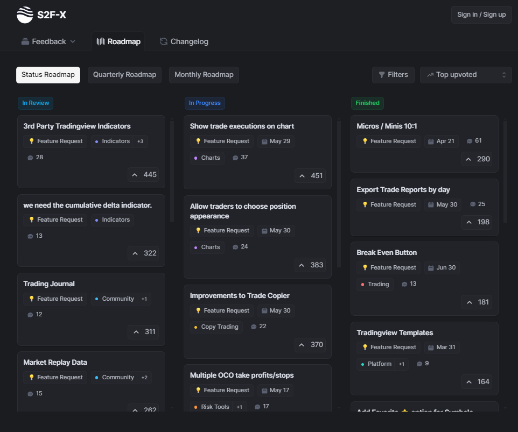The height and width of the screenshot is (432, 518).
Task: Click the Finished status label
Action: [x=367, y=103]
